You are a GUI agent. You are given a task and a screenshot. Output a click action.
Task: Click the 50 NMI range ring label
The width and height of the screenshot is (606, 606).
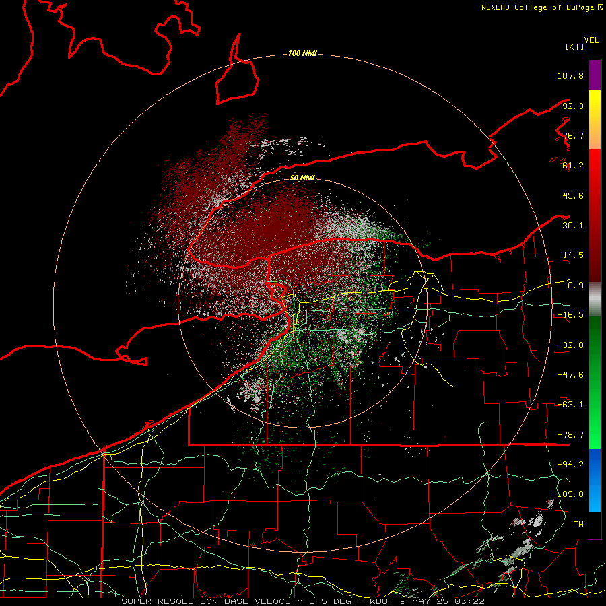(302, 178)
